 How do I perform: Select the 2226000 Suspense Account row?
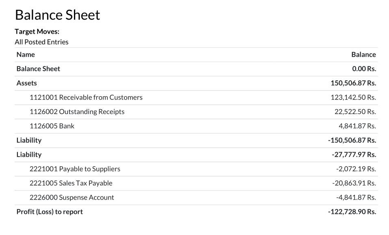click(72, 197)
